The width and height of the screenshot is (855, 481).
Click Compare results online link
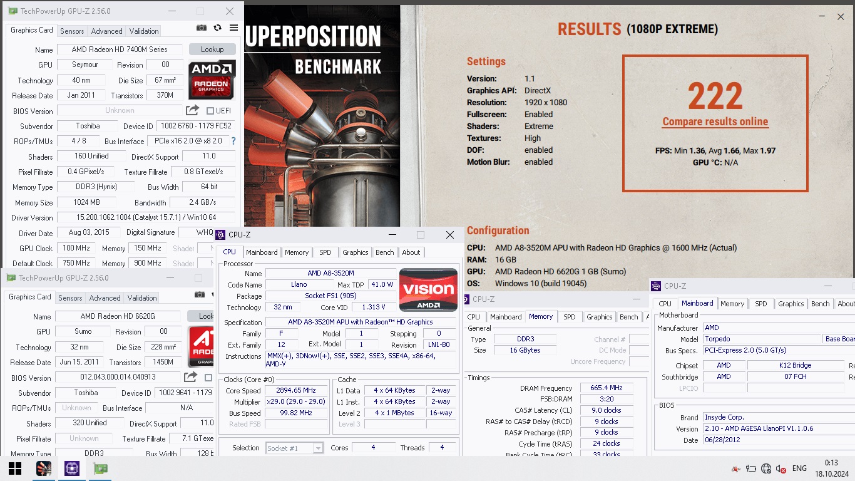(715, 122)
